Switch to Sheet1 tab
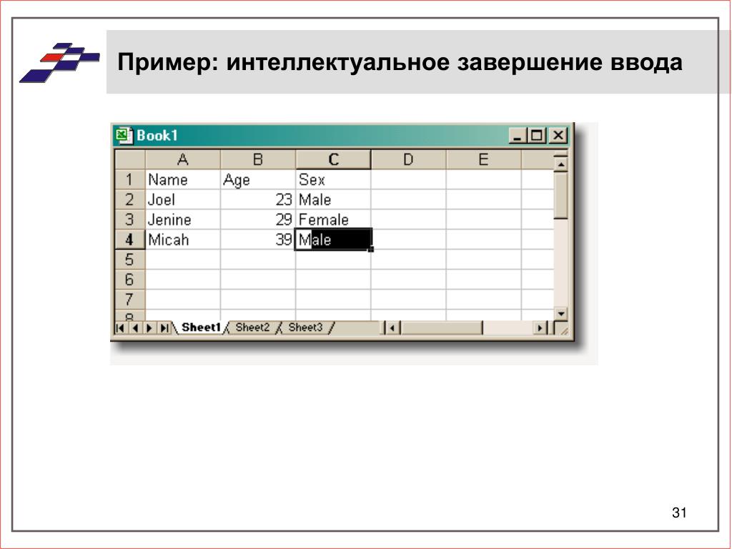 201,327
